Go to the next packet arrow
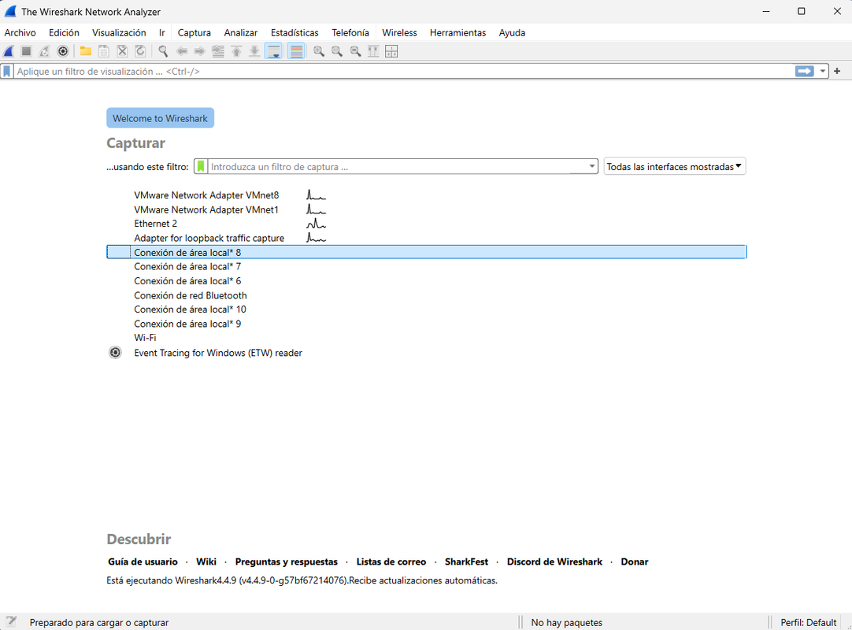This screenshot has width=852, height=630. pyautogui.click(x=199, y=51)
